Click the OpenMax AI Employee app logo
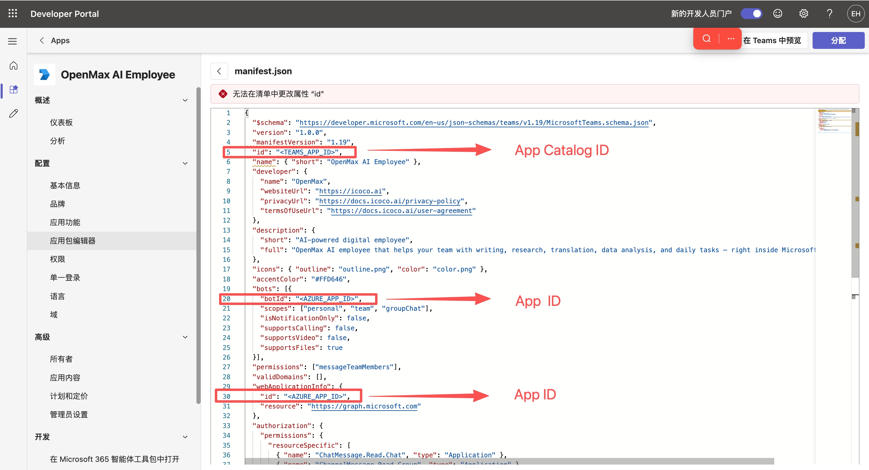The height and width of the screenshot is (470, 869). (45, 75)
